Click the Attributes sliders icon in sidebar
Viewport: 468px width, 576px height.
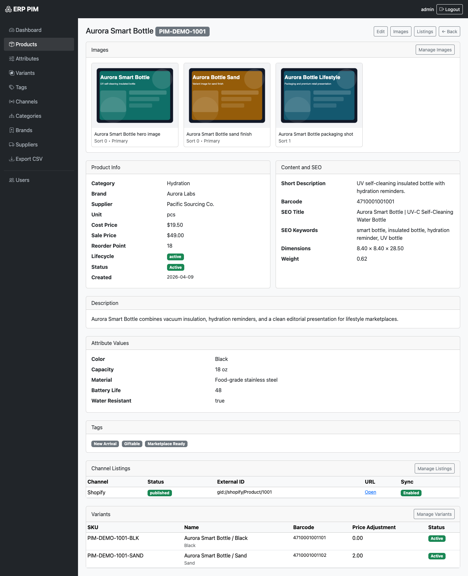(x=12, y=59)
